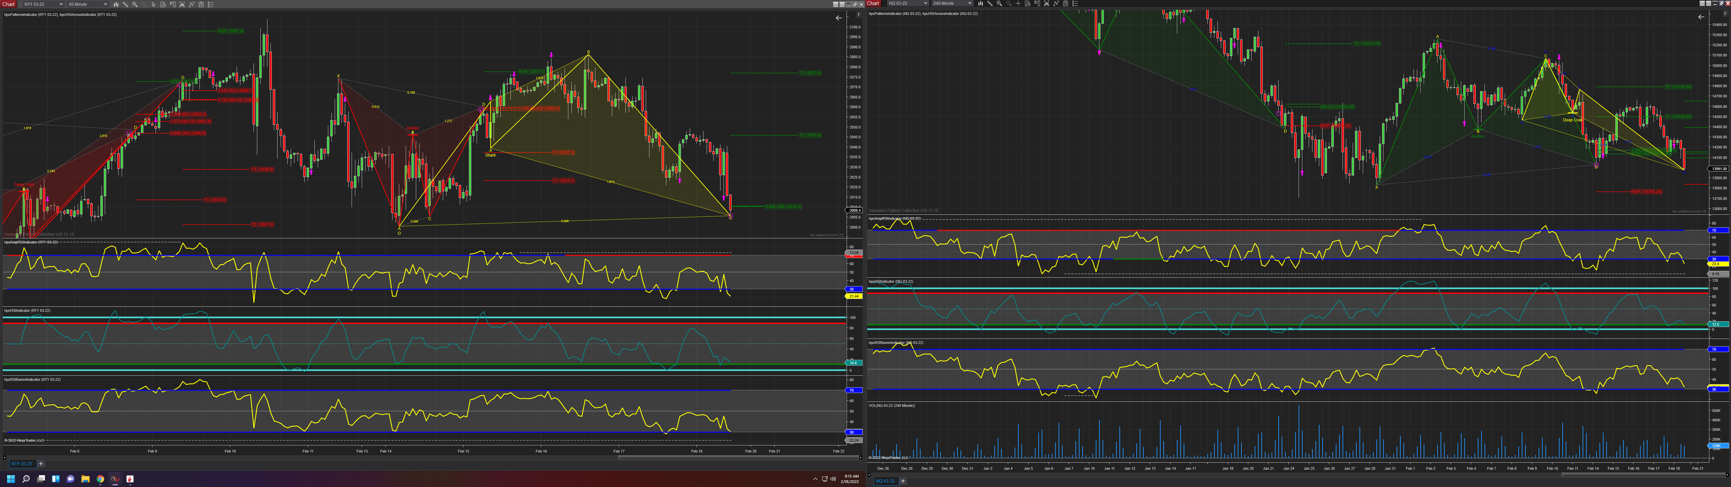Viewport: 1731px width, 487px height.
Task: Toggle right-margin arrow on NQ chart
Action: coord(1701,17)
